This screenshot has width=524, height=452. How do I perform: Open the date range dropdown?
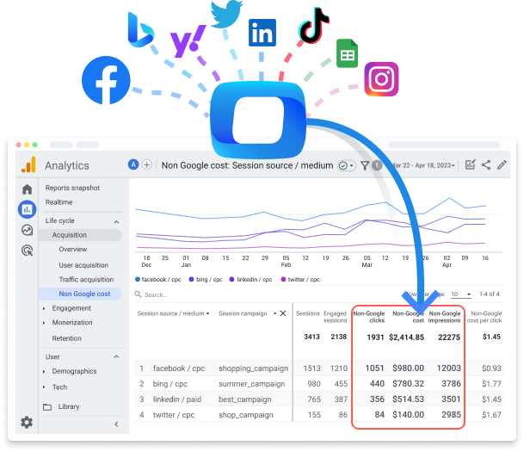423,165
